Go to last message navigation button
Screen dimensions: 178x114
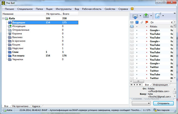point(140,85)
